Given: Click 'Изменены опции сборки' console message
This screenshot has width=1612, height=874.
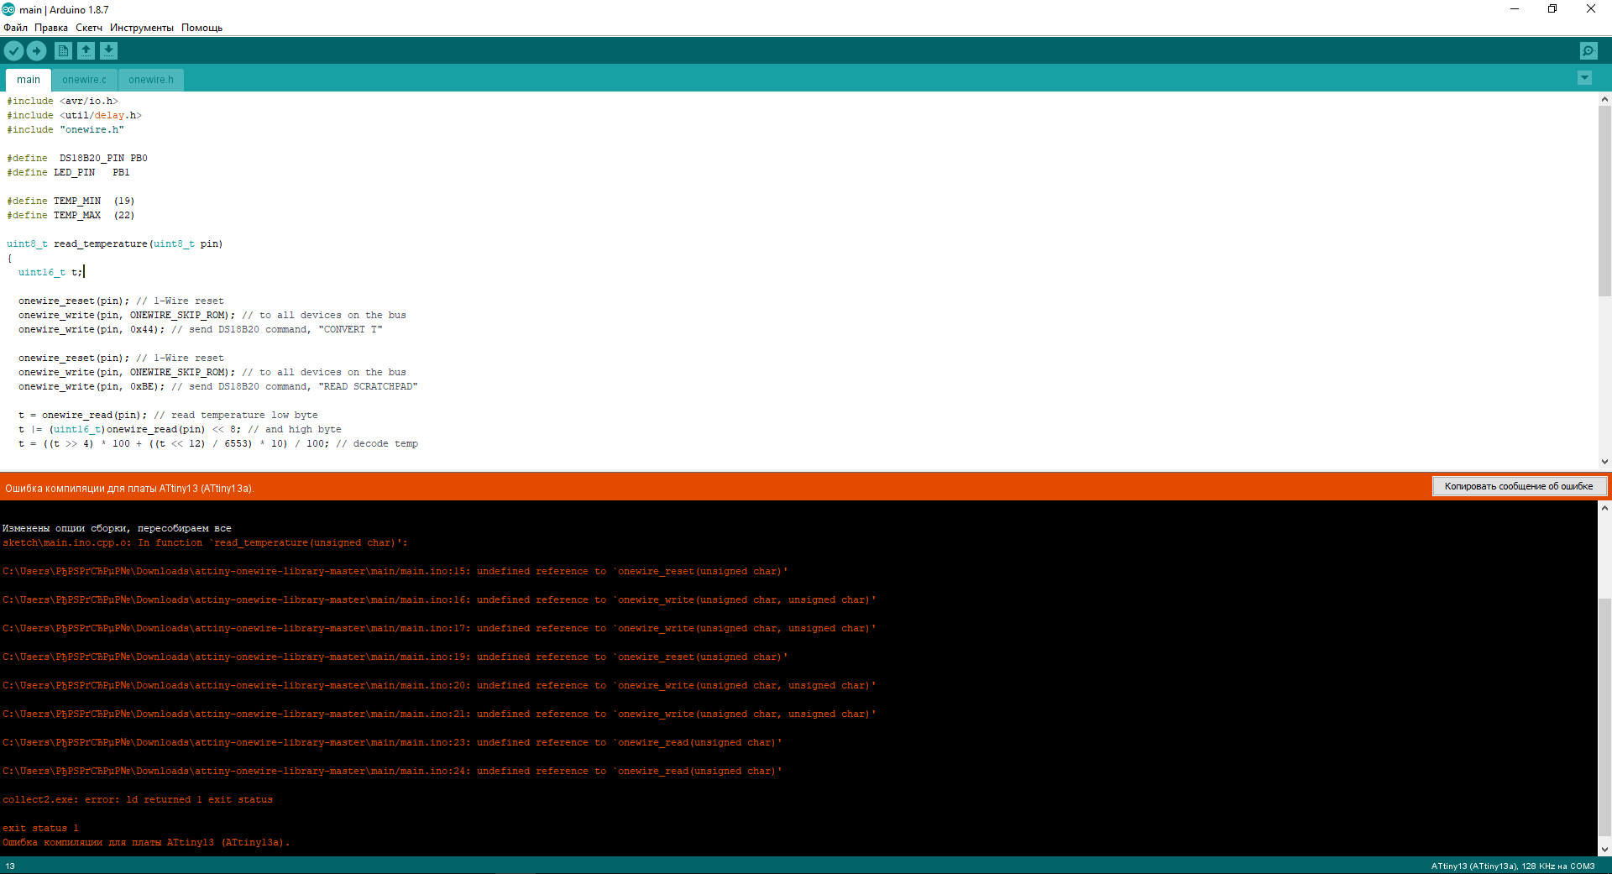Looking at the screenshot, I should click(117, 528).
